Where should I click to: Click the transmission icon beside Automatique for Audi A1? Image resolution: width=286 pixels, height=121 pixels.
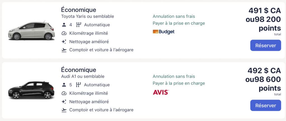point(78,85)
